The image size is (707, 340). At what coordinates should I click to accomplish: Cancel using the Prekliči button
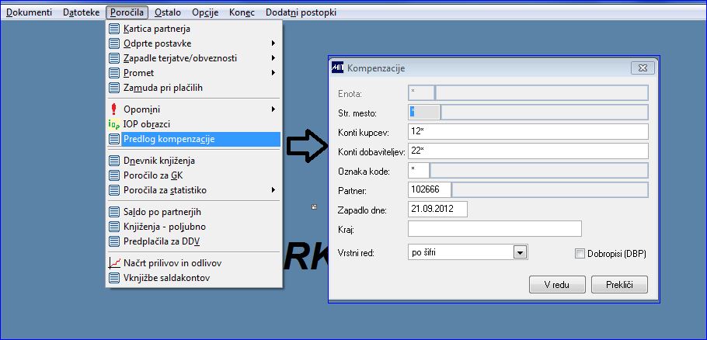click(x=619, y=285)
